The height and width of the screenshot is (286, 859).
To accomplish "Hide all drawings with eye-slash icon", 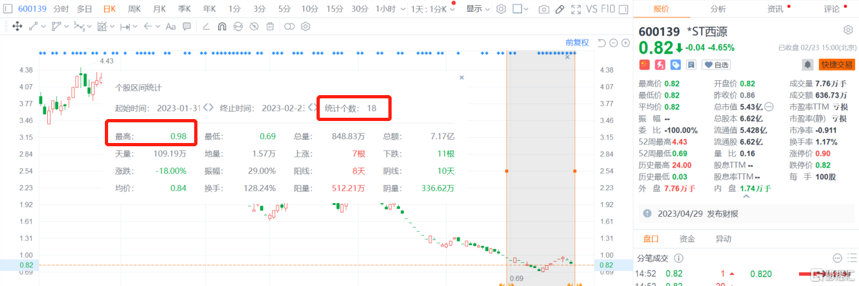I will [254, 27].
